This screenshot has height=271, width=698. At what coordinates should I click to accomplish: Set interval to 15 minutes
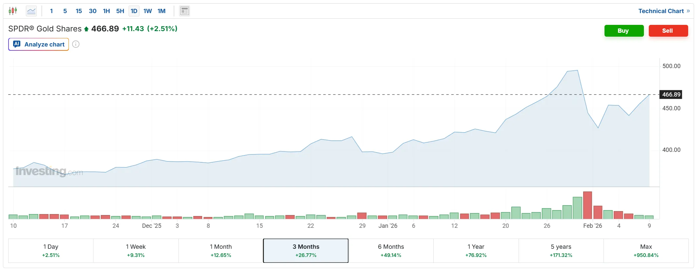[x=79, y=11]
